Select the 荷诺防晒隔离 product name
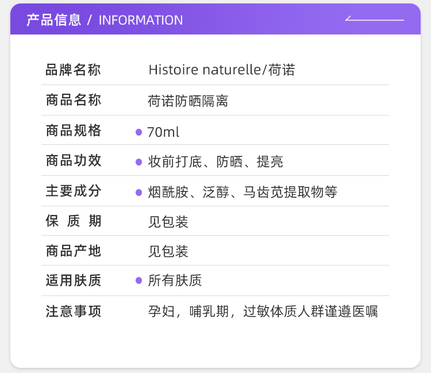The width and height of the screenshot is (431, 373). pyautogui.click(x=188, y=101)
